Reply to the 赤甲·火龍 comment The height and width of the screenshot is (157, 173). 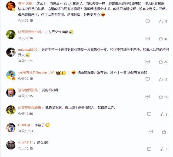148,21
